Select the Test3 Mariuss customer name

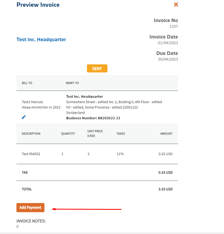pyautogui.click(x=32, y=102)
